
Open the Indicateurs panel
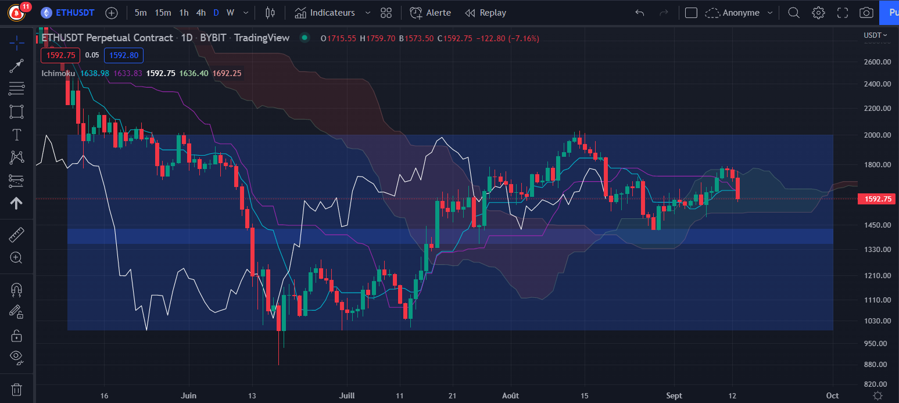tap(325, 13)
